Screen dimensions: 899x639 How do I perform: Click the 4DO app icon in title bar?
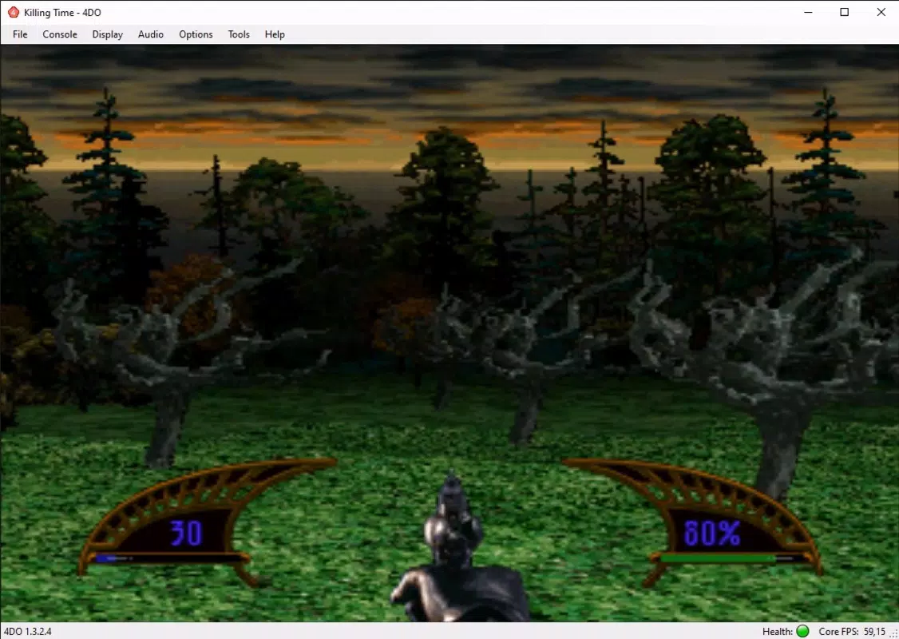click(x=14, y=12)
